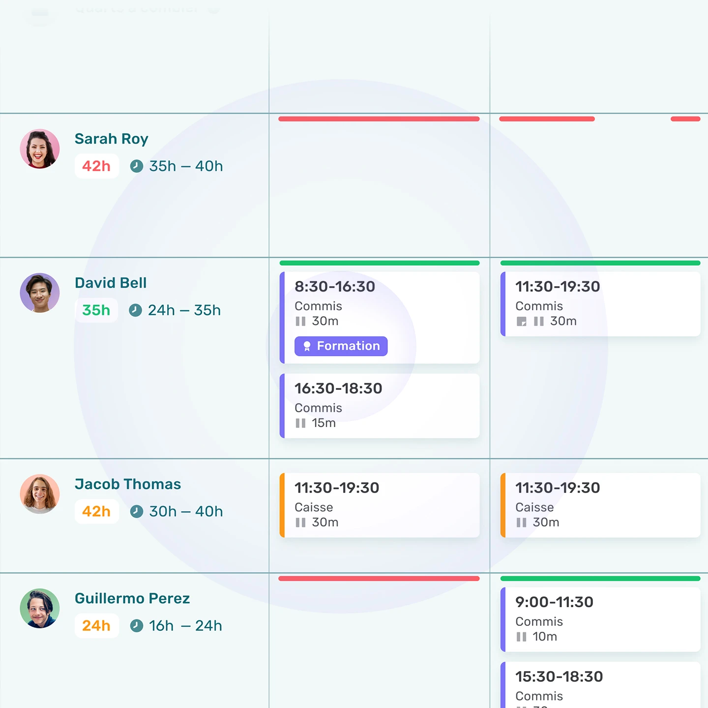Viewport: 708px width, 708px height.
Task: Click Guillermo Perez's 24h hours badge
Action: (96, 625)
